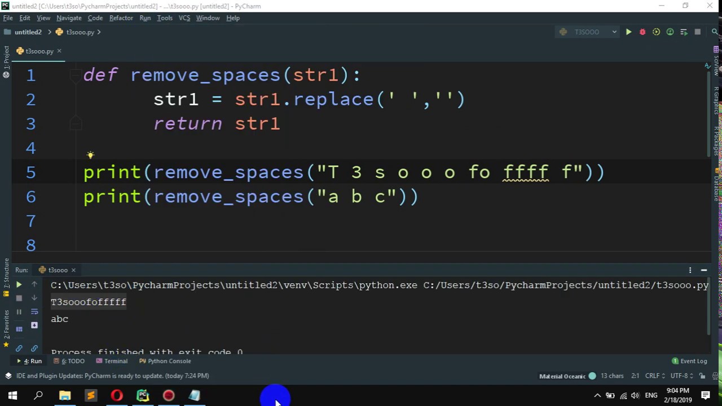Collapse the remove_spaces function fold marker
This screenshot has width=722, height=406.
pos(76,75)
